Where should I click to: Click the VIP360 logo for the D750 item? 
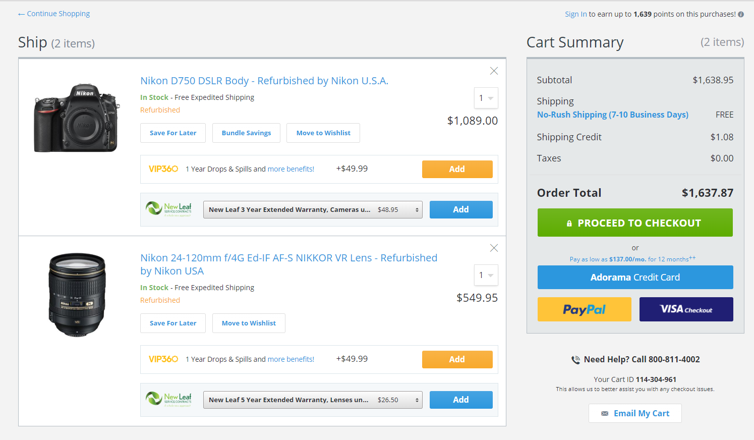tap(163, 169)
